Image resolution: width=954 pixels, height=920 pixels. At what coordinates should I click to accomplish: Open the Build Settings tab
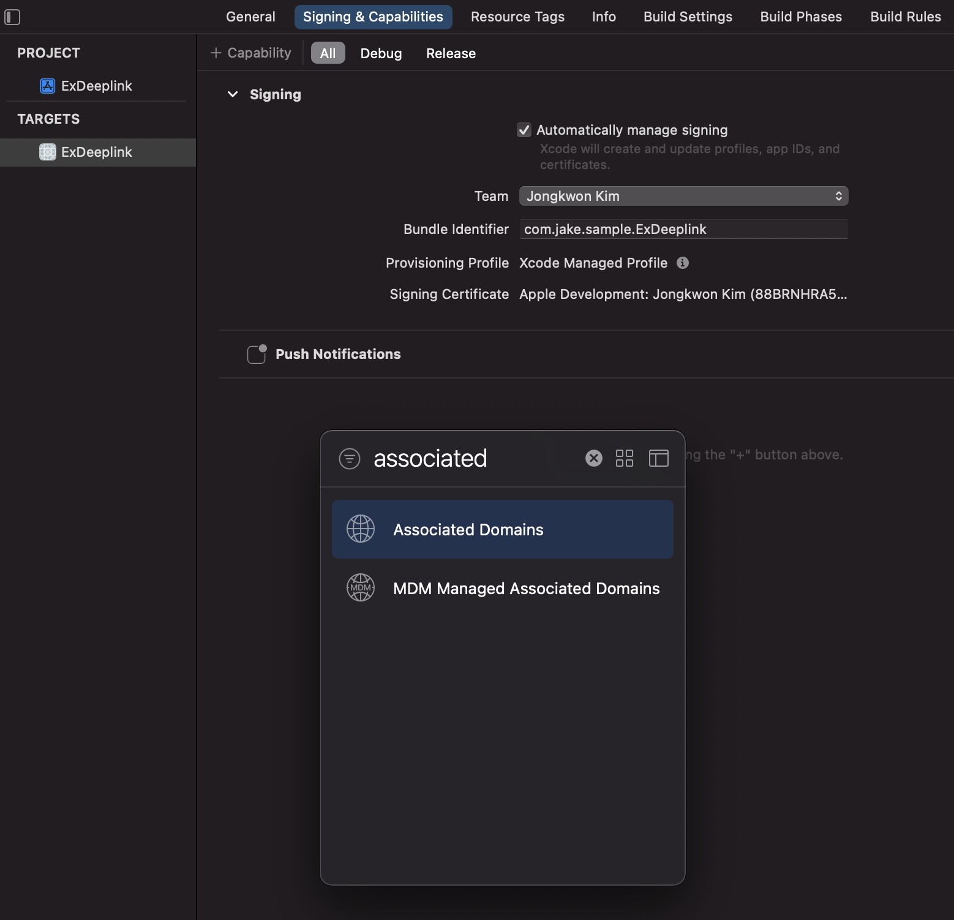pos(688,17)
